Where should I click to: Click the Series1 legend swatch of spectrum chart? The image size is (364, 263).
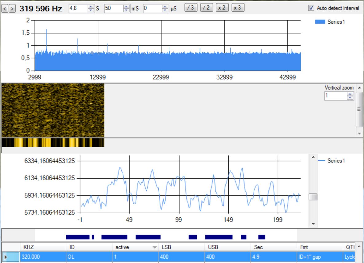320,22
